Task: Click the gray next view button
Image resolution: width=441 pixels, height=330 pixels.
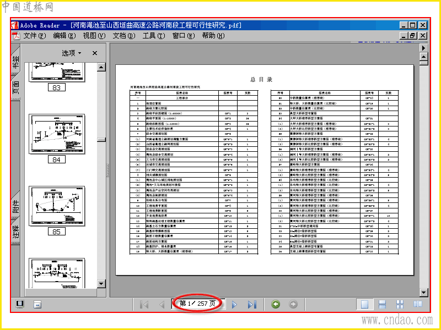Action: tap(293, 304)
